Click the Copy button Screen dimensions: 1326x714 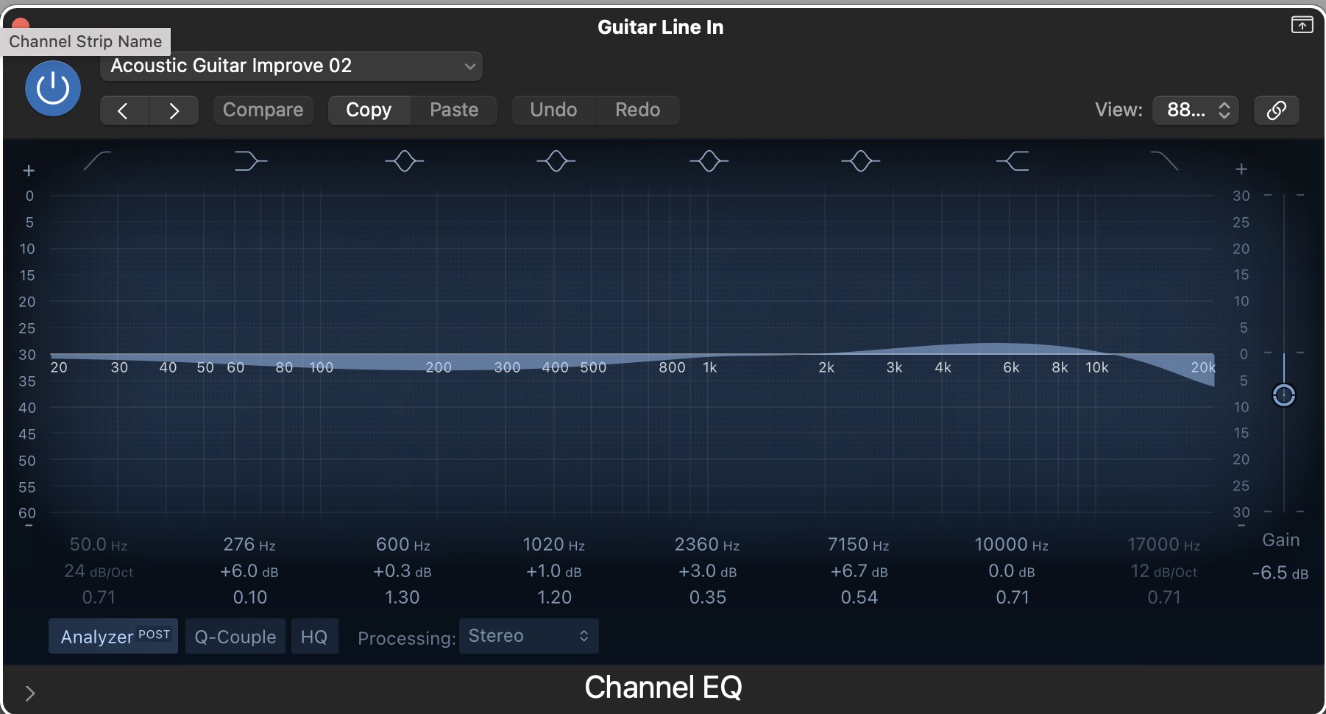coord(369,110)
